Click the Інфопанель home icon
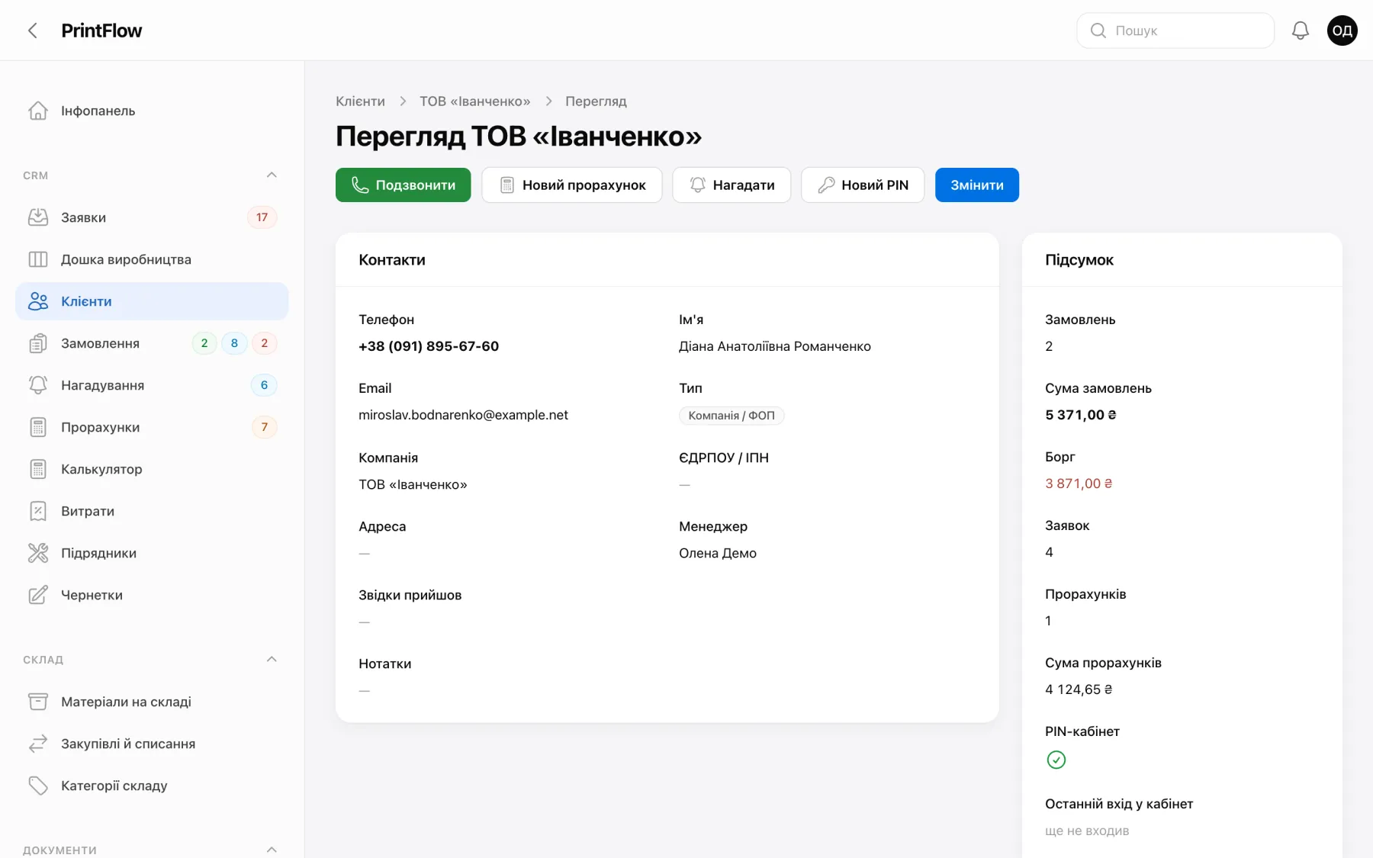 (x=38, y=111)
